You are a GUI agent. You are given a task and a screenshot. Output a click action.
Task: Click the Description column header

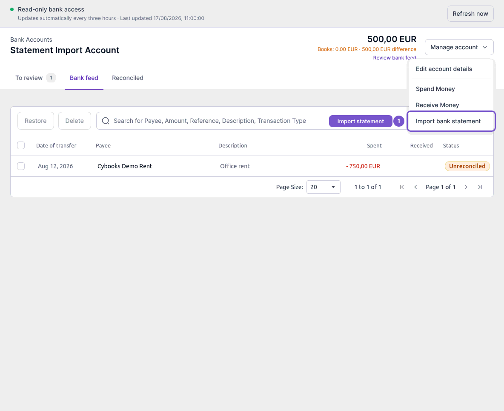point(233,145)
